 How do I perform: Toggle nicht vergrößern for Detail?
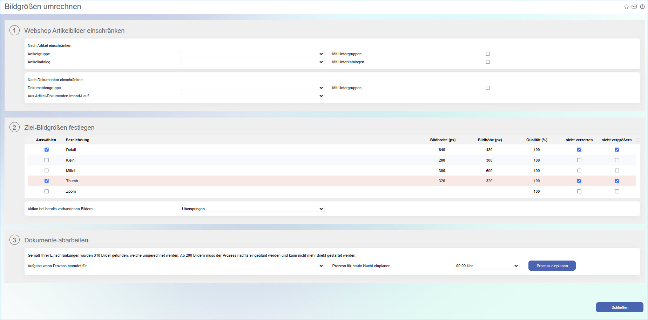point(617,150)
